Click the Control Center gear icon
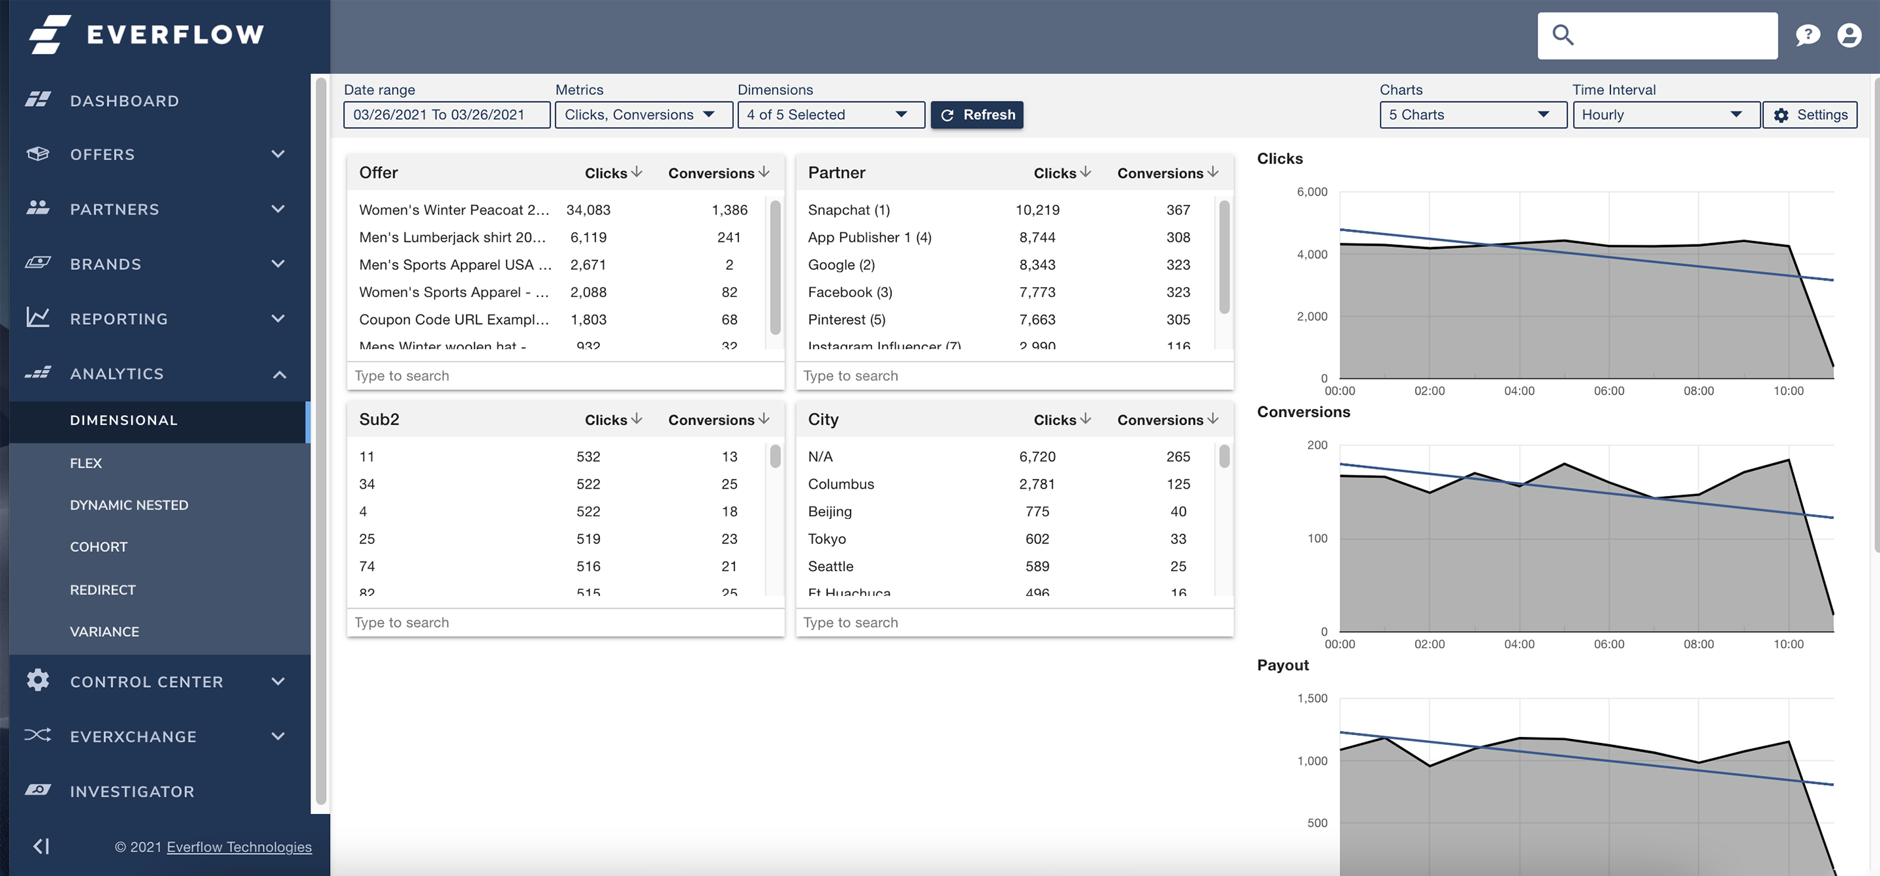This screenshot has width=1880, height=876. (x=38, y=680)
